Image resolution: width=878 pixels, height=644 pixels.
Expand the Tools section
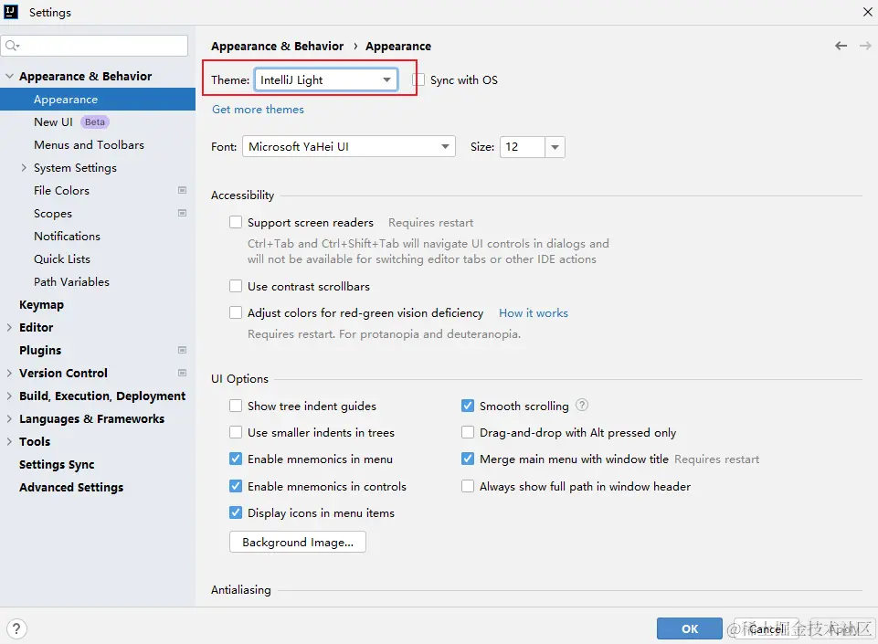click(x=9, y=441)
